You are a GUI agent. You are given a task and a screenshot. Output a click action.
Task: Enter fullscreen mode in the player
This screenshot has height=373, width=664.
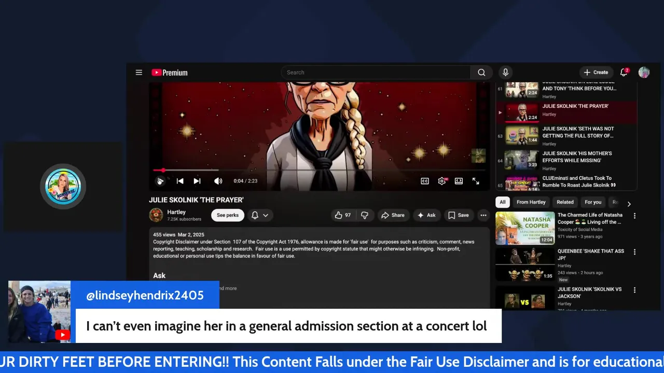pyautogui.click(x=476, y=181)
